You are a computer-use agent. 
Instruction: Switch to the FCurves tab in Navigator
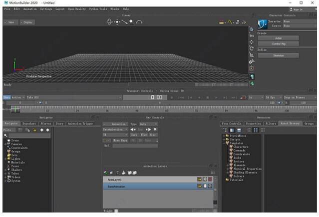[46, 123]
